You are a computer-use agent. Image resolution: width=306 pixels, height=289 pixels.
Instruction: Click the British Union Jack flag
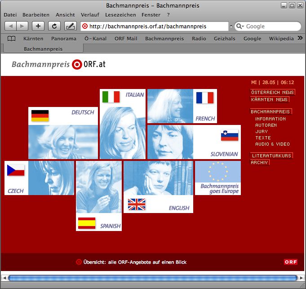point(137,205)
